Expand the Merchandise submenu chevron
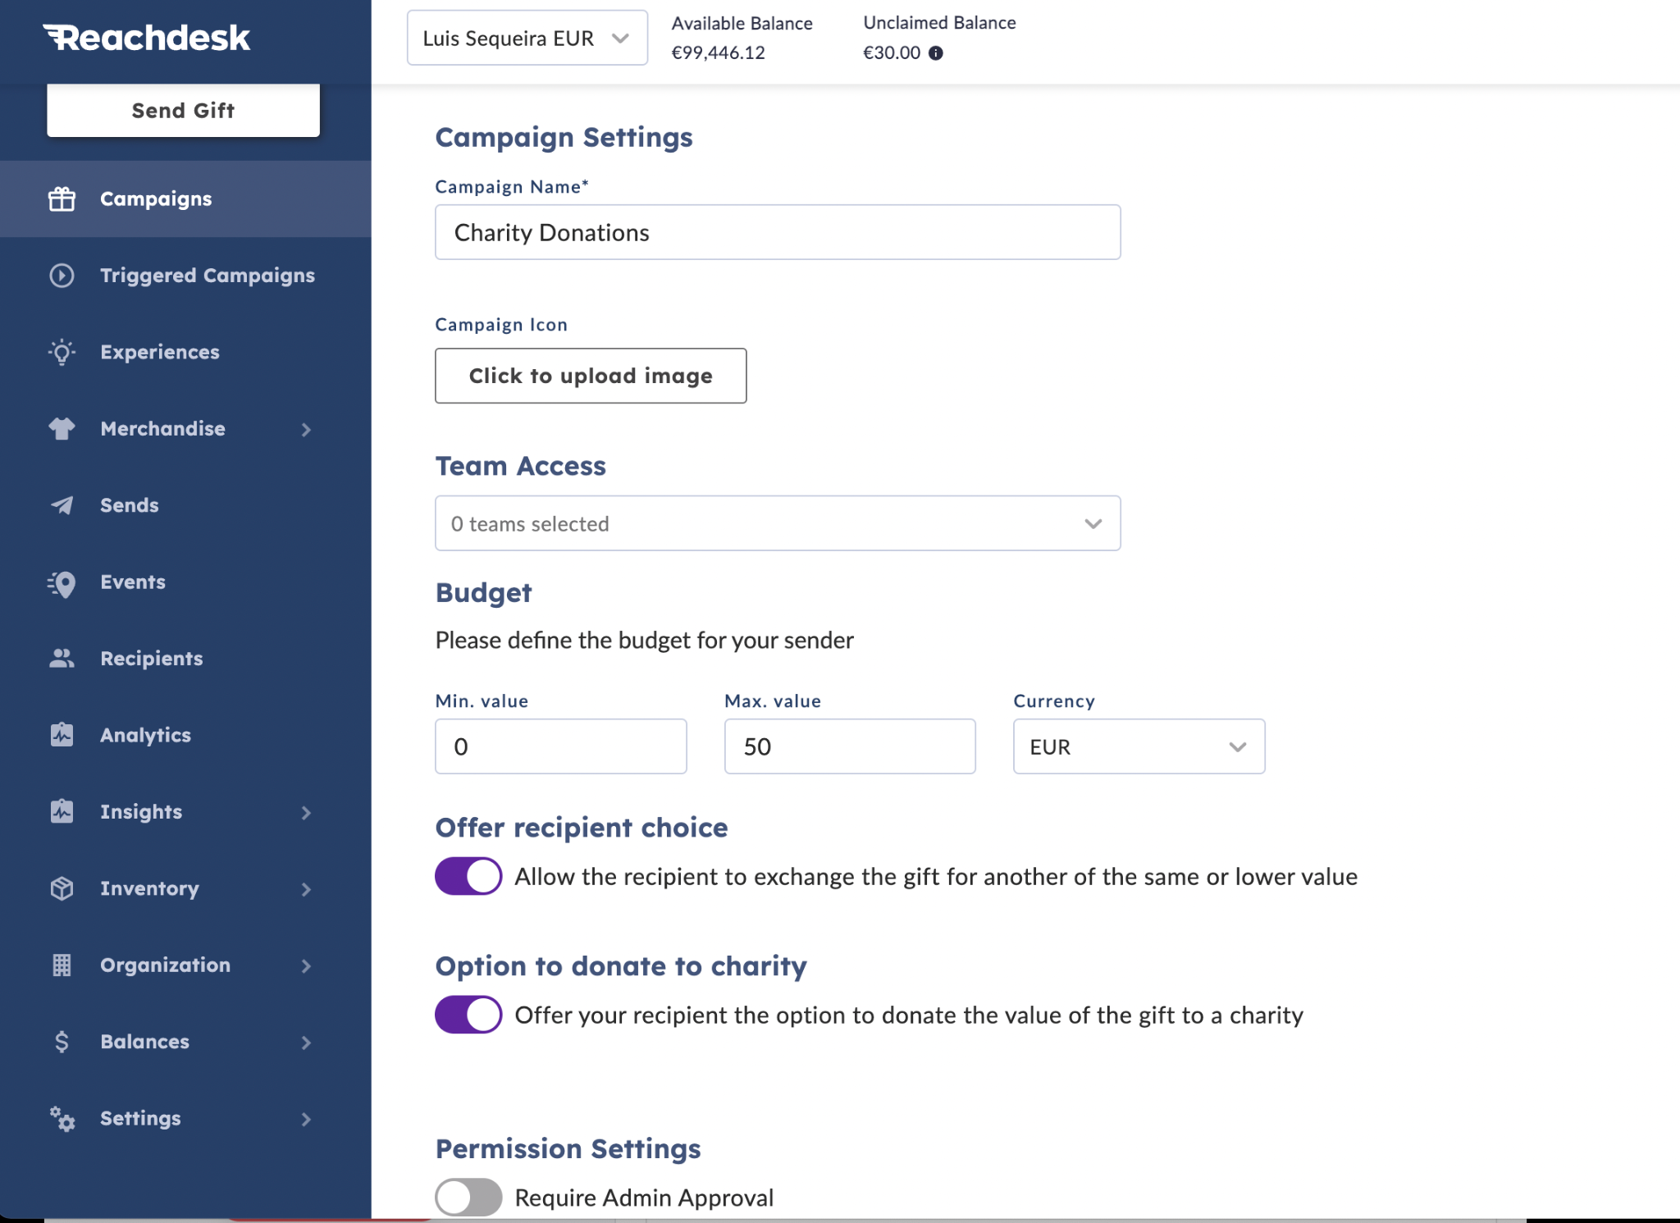This screenshot has height=1223, width=1680. (306, 429)
